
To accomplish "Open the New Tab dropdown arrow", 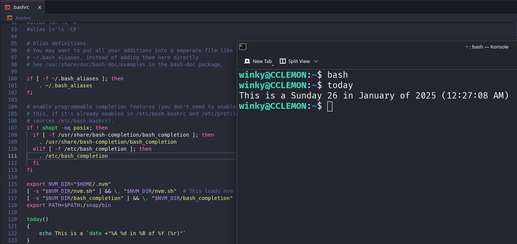I will (x=273, y=65).
